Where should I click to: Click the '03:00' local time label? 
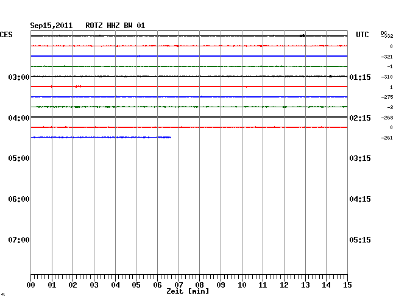[19, 77]
